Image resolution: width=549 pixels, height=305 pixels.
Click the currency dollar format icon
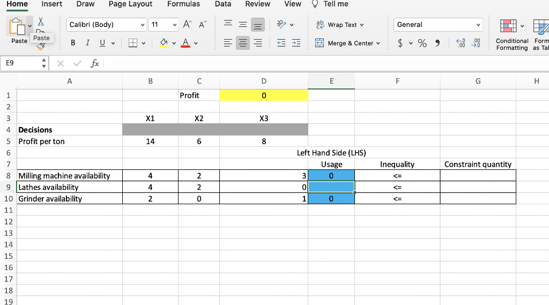point(400,43)
